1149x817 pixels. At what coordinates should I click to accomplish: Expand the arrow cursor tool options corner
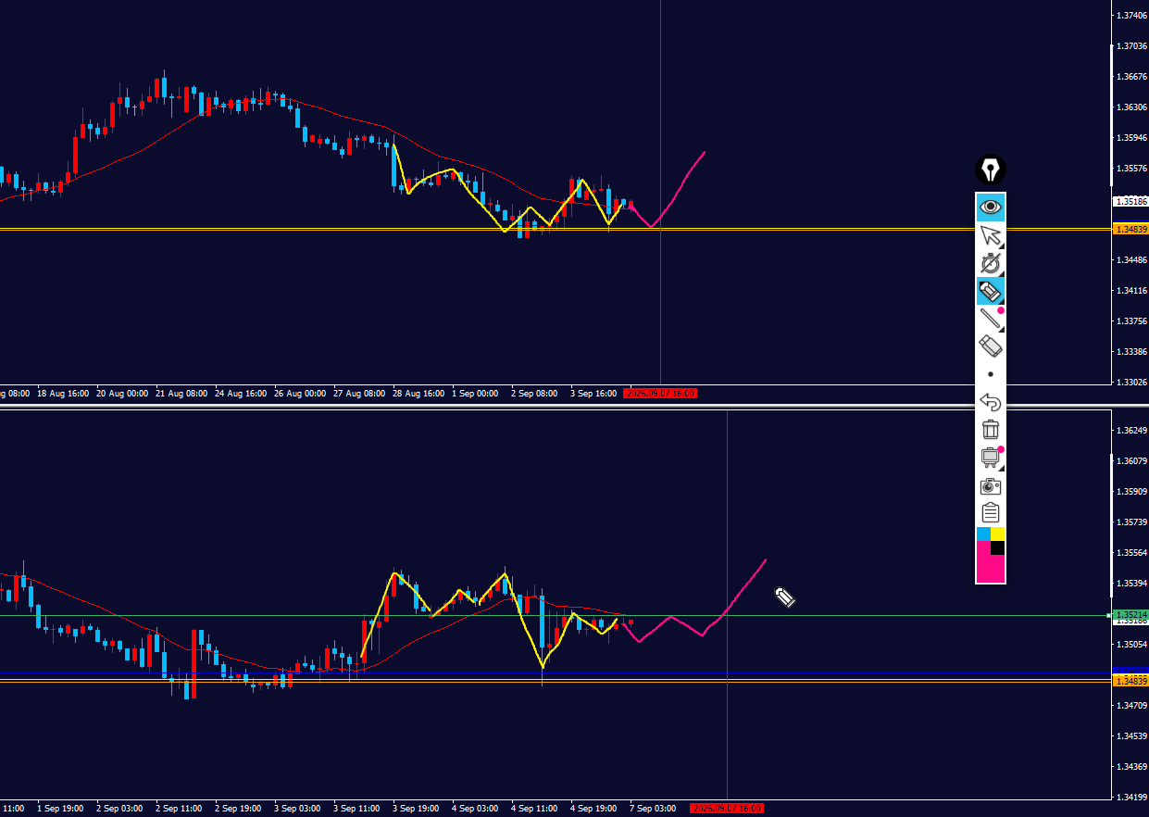tap(1001, 245)
